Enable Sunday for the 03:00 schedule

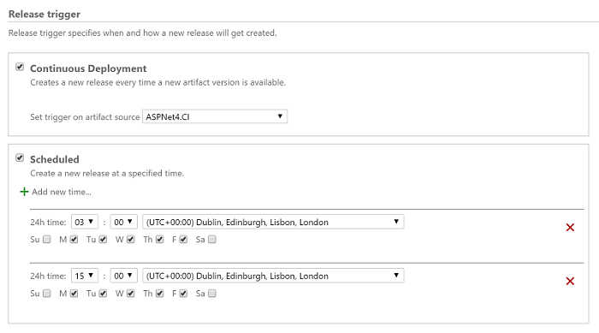(47, 240)
